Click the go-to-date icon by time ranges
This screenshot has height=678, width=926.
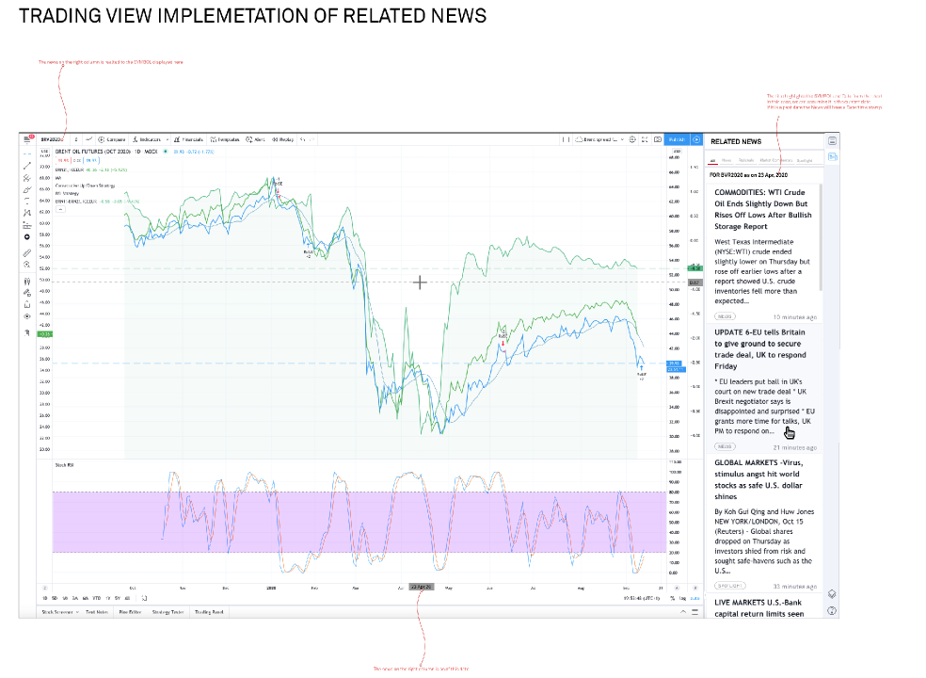point(144,598)
